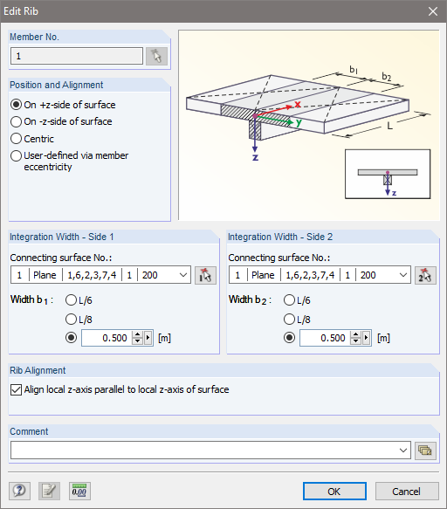Set Width b1 to L/8
The image size is (447, 509).
tap(79, 319)
